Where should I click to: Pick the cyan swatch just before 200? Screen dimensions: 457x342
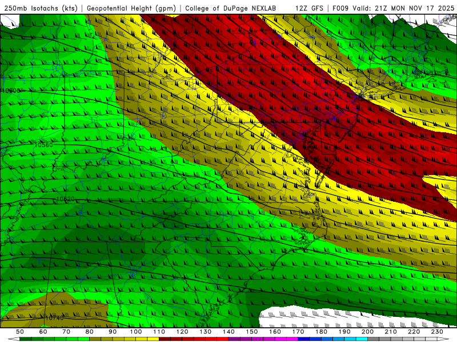coord(362,339)
